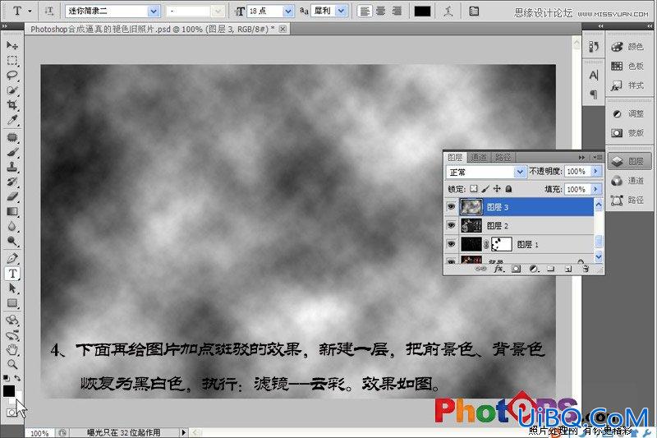The image size is (657, 438).
Task: Toggle lock all
Action: 508,189
